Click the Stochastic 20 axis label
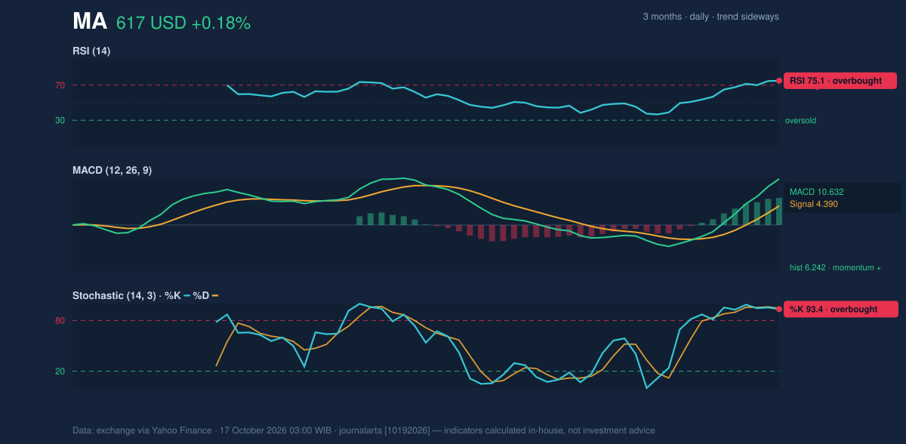Image resolution: width=906 pixels, height=444 pixels. coord(60,371)
